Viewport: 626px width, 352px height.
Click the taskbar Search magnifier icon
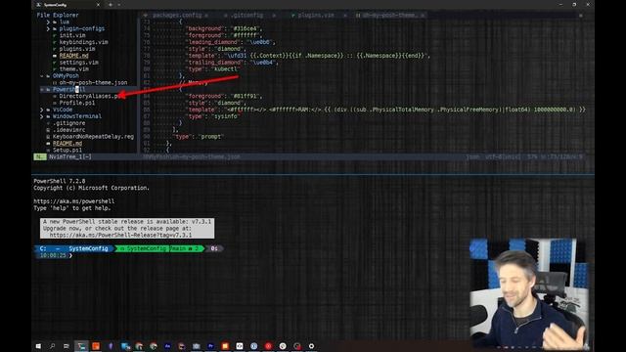(52, 346)
